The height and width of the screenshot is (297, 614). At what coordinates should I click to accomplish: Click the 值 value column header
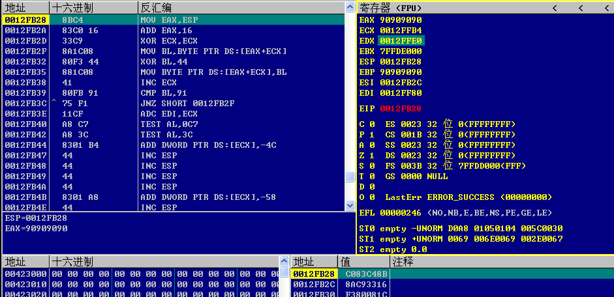(x=345, y=262)
